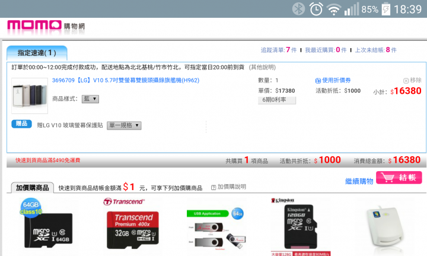
Task: Tap the alarm clock status icon
Action: [316, 9]
